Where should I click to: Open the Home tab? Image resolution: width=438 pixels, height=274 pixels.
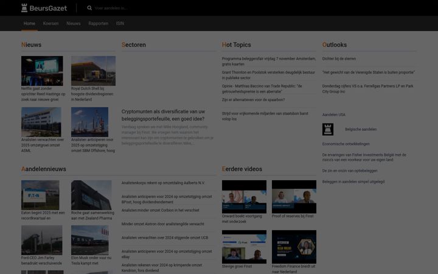point(29,24)
